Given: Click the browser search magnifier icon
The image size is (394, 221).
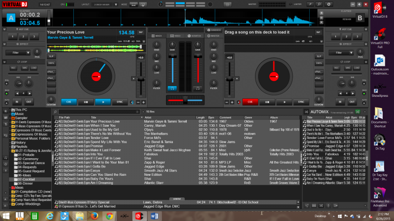Looking at the screenshot, I should pyautogui.click(x=55, y=112).
